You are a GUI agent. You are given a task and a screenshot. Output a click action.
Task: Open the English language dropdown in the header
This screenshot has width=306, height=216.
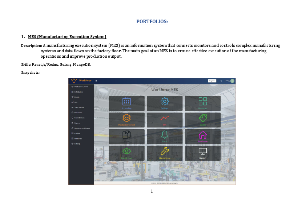point(212,81)
